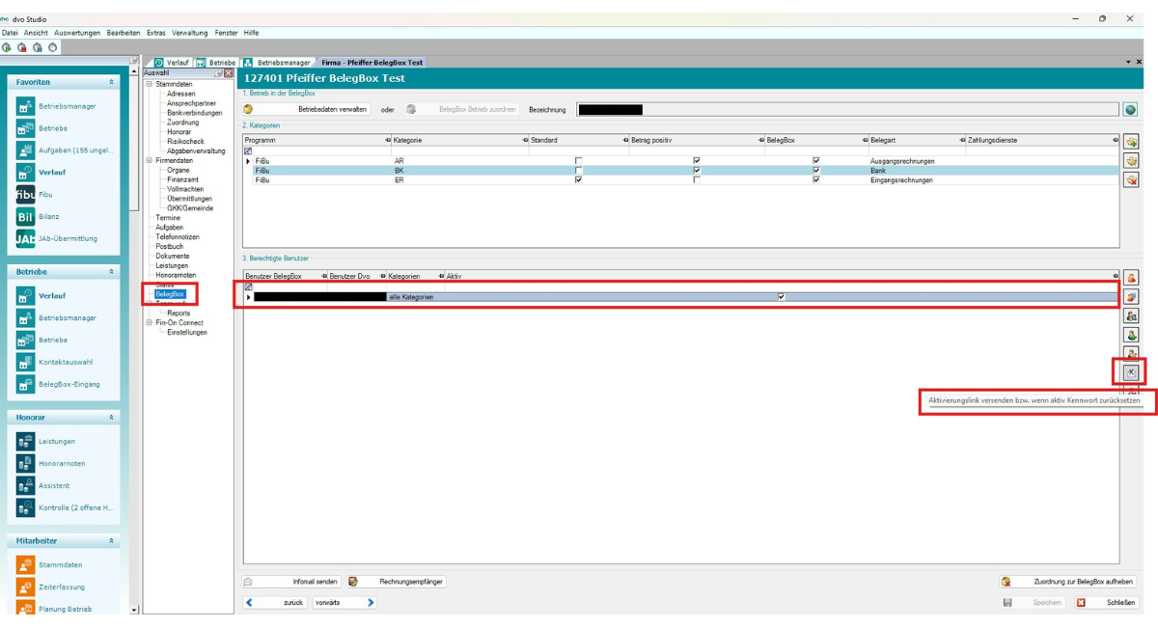
Task: Open Fibu from the Favoriten panel
Action: (45, 195)
